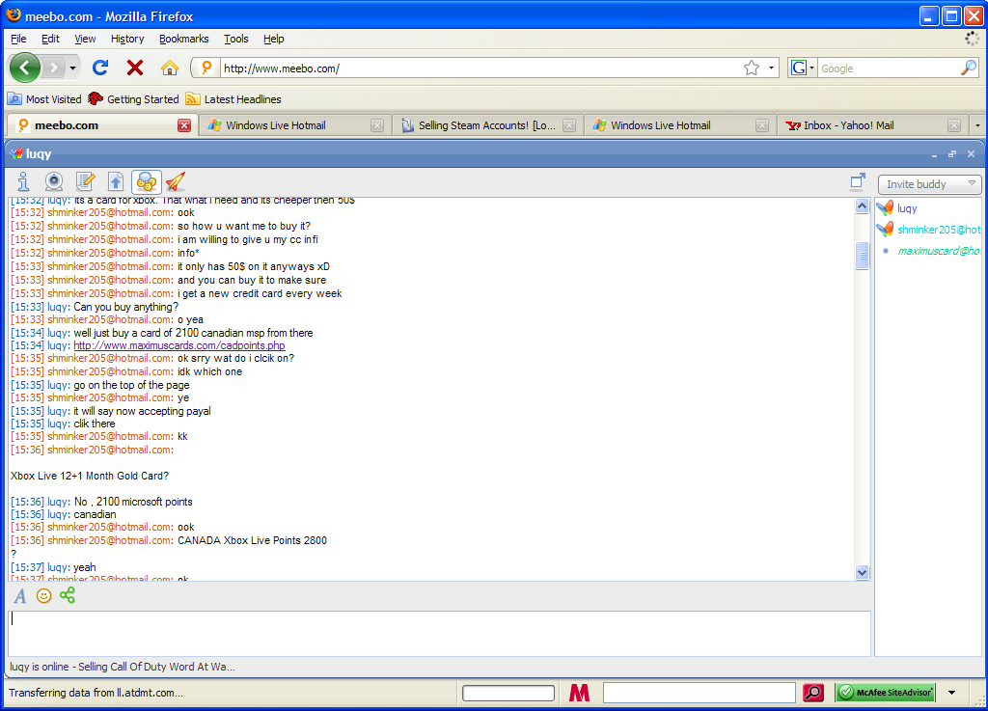The height and width of the screenshot is (711, 988).
Task: Stop loading the page
Action: pos(135,68)
